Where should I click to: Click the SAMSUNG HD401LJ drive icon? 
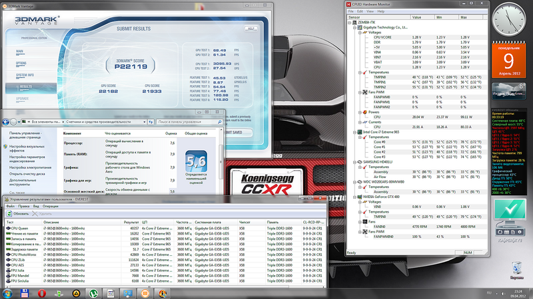click(x=360, y=161)
